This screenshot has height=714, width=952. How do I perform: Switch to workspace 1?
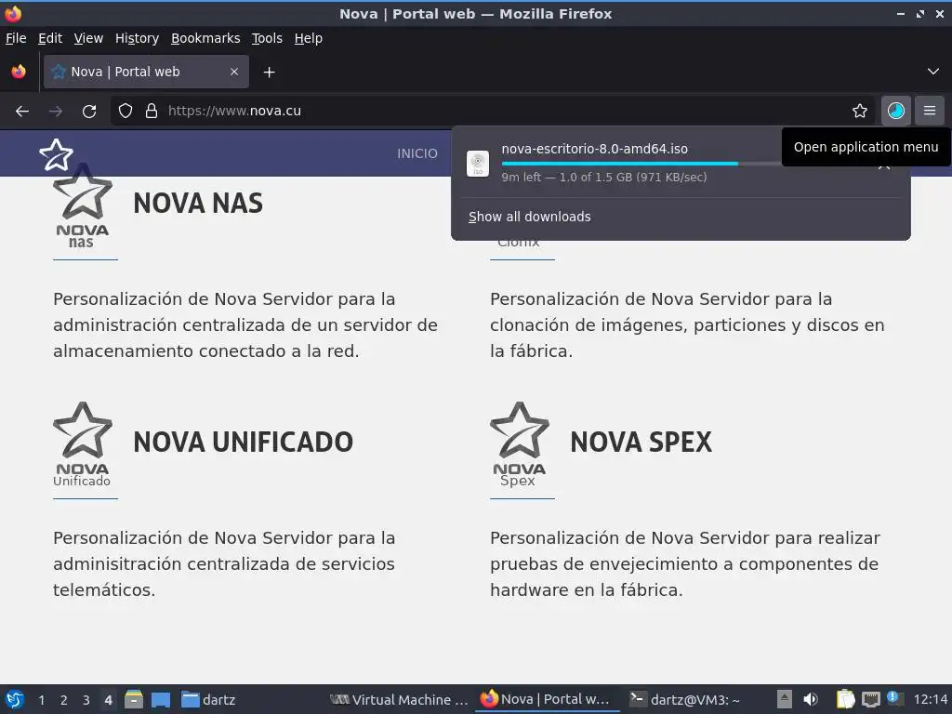pyautogui.click(x=41, y=700)
